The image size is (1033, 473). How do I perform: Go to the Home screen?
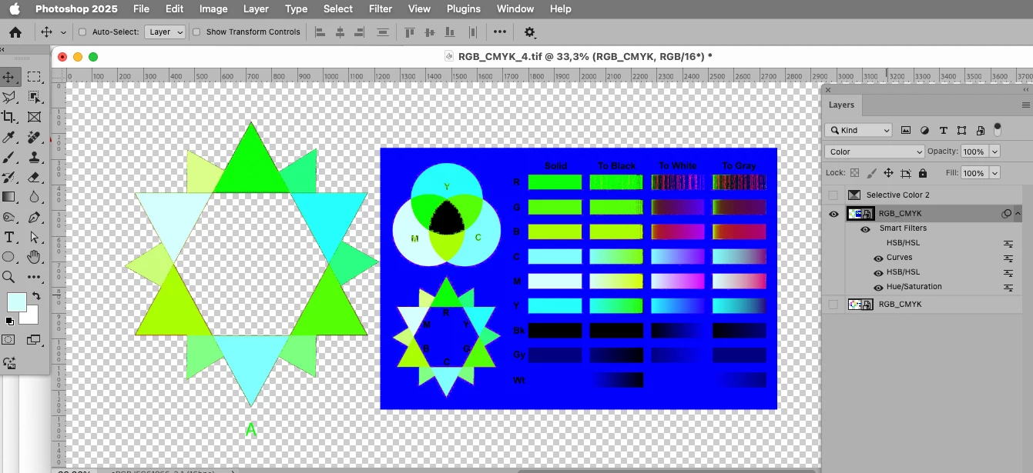[15, 32]
